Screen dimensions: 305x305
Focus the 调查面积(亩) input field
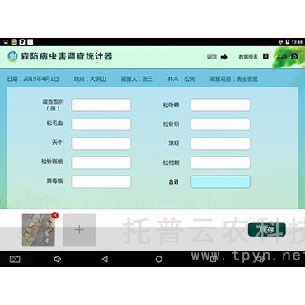point(101,106)
